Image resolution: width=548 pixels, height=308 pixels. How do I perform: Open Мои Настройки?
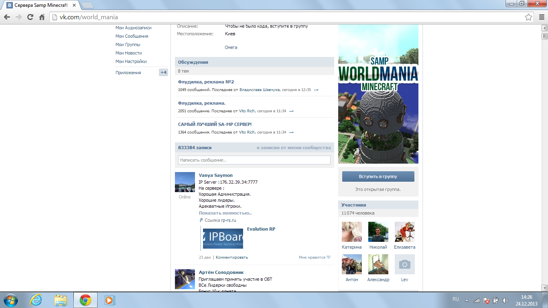coord(131,61)
